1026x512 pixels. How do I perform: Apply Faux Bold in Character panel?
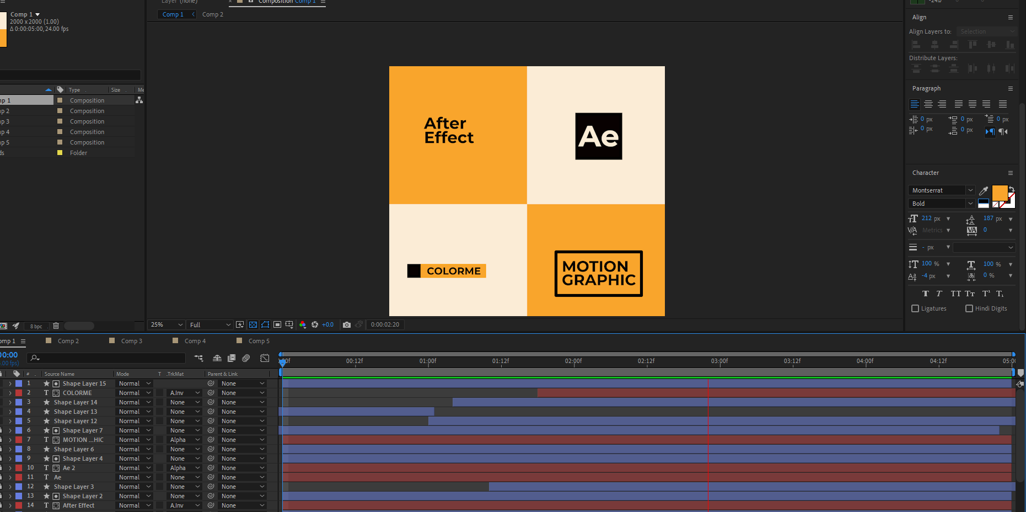(x=926, y=294)
